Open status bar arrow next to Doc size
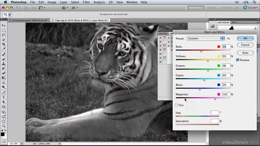Screen dimensions: 260x146 [60, 144]
